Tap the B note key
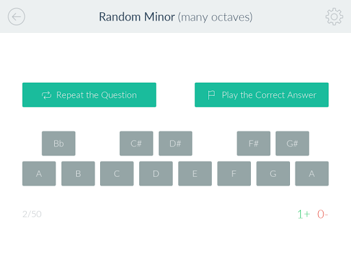Image resolution: width=351 pixels, height=263 pixels. coord(78,173)
